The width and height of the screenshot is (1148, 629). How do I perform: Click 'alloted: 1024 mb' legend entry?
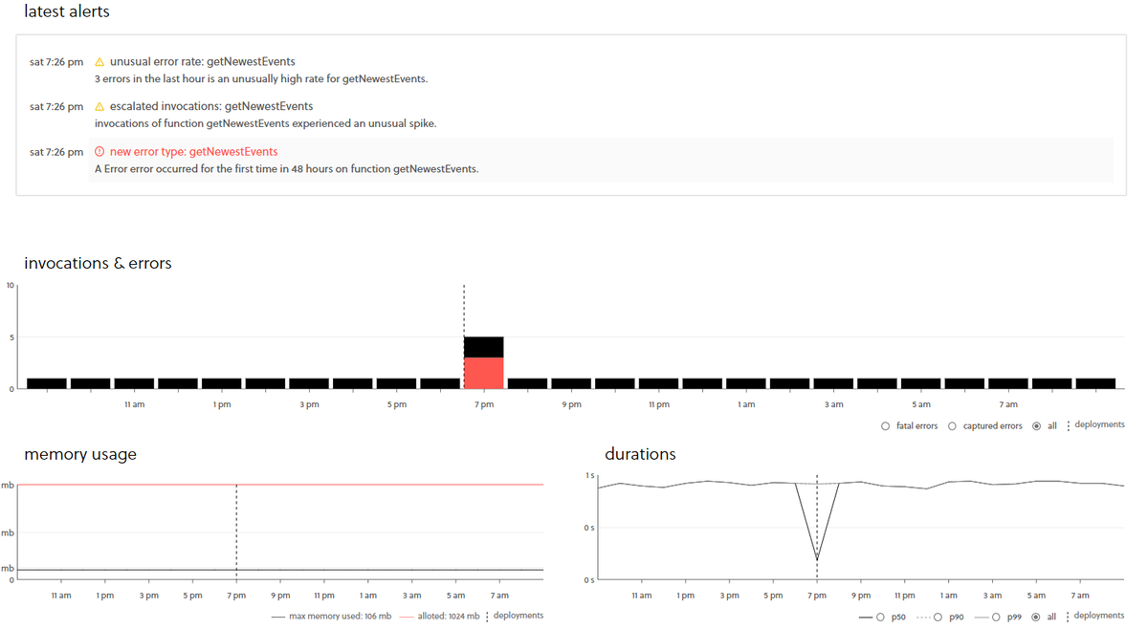click(x=440, y=617)
